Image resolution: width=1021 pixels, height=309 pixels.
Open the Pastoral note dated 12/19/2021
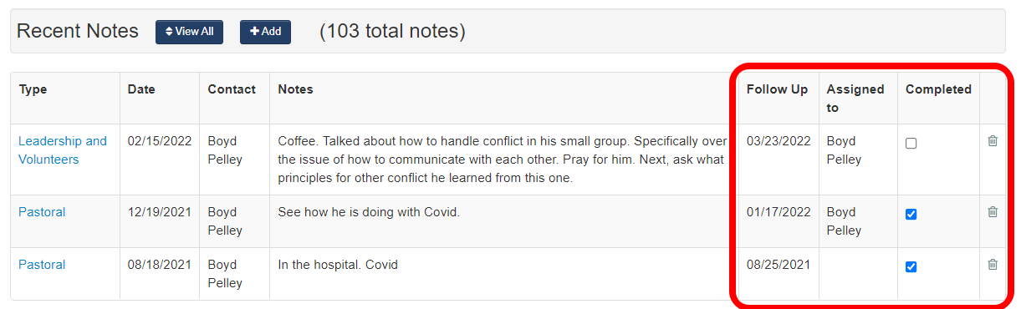(x=42, y=212)
